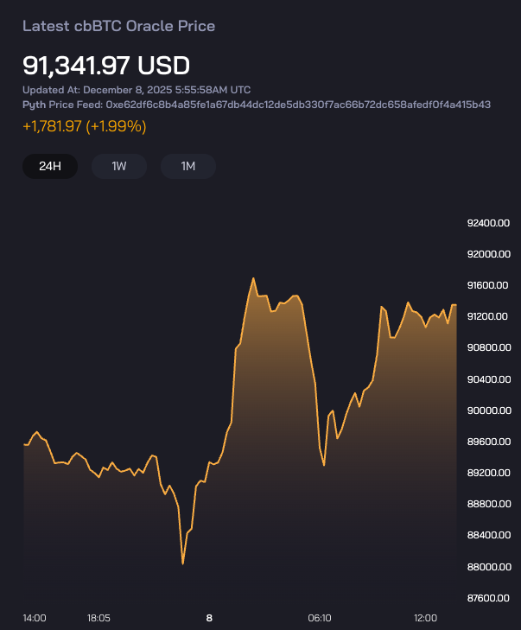The height and width of the screenshot is (630, 521).
Task: Click the +1,781.97 (+1.99%) change value
Action: [85, 126]
